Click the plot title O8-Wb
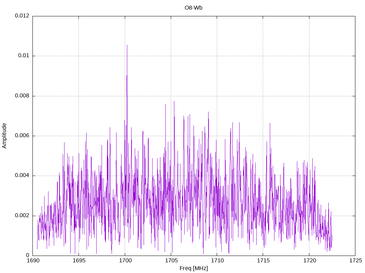 click(194, 8)
